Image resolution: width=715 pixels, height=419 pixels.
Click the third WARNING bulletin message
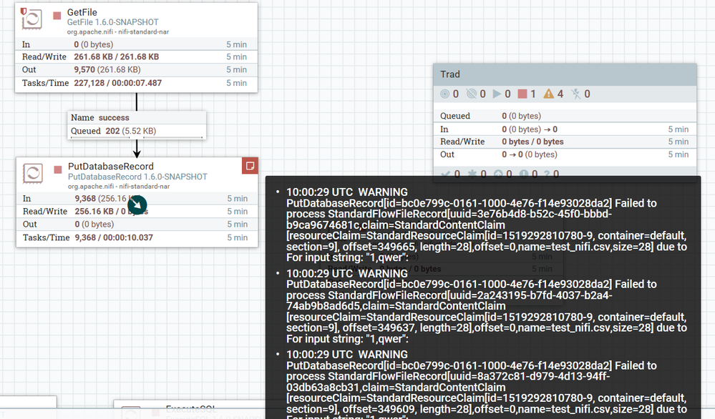(486, 384)
